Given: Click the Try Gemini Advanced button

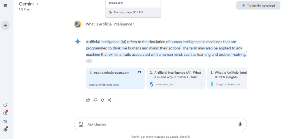Looking at the screenshot, I should click(x=258, y=5).
